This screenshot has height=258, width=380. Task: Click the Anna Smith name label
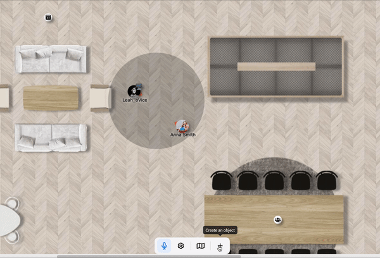[183, 135]
